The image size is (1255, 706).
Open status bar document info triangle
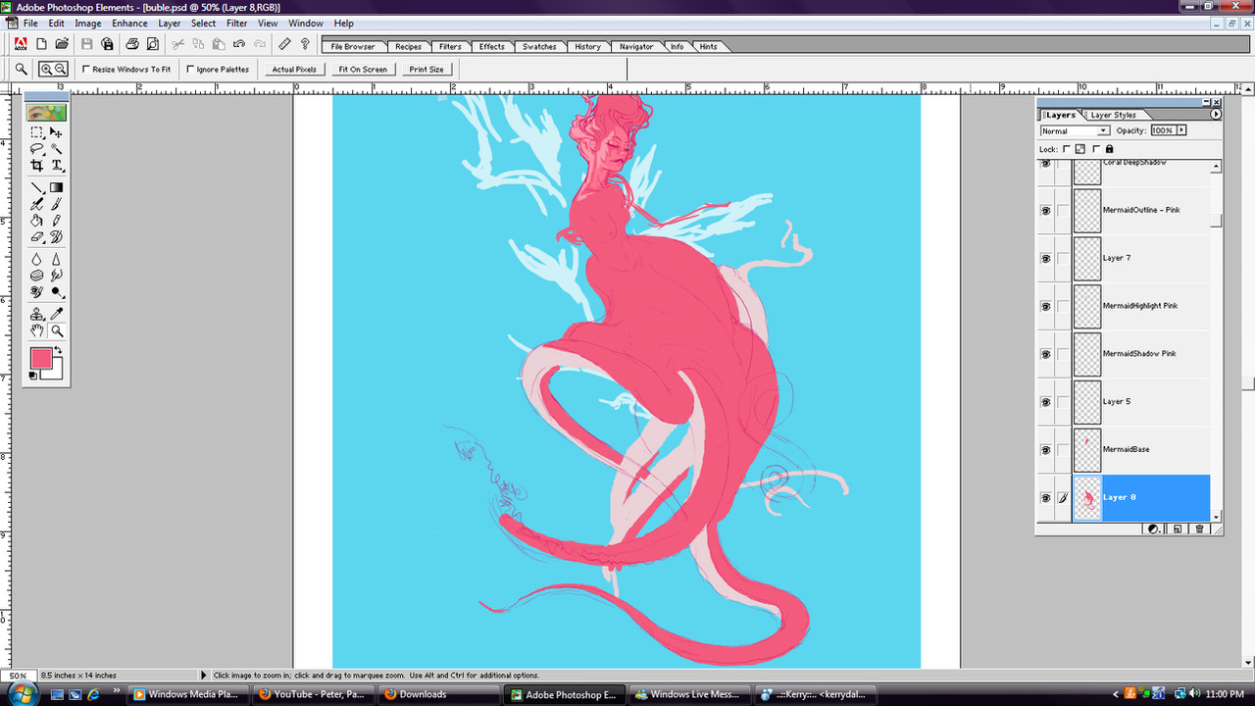pos(204,676)
